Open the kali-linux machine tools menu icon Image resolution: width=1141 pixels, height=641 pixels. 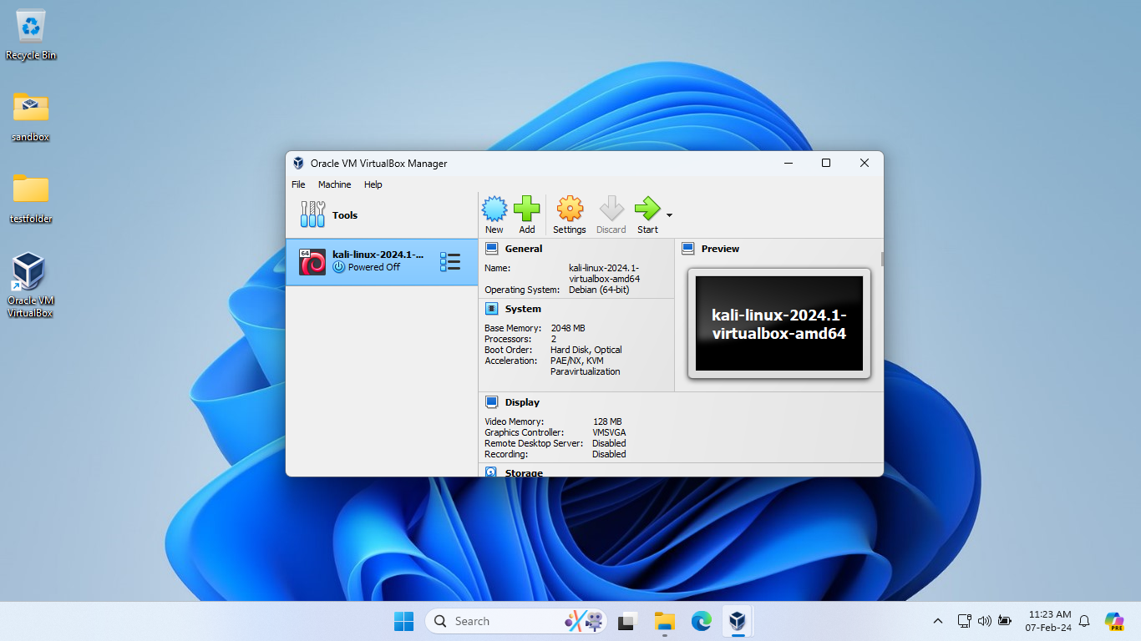[450, 262]
